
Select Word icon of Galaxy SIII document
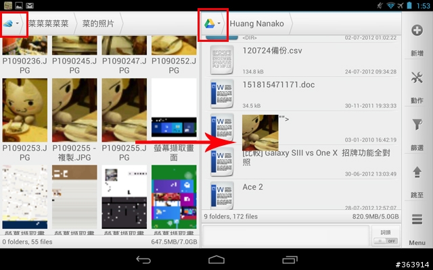click(222, 162)
